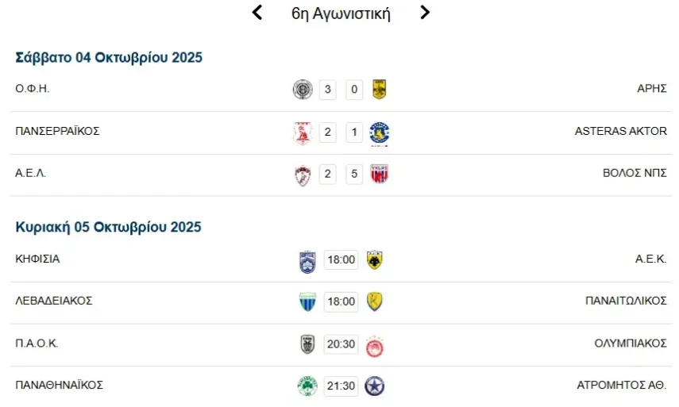Click the 21:30 kickoff time box
Viewport: 679px width, 407px height.
(341, 386)
